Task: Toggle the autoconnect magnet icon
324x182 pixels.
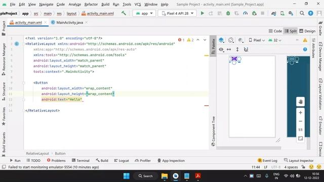Action: (246, 50)
